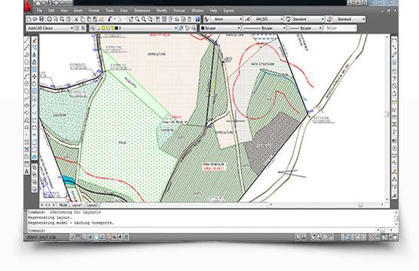Select the Model tab
This screenshot has width=419, height=271.
63,205
